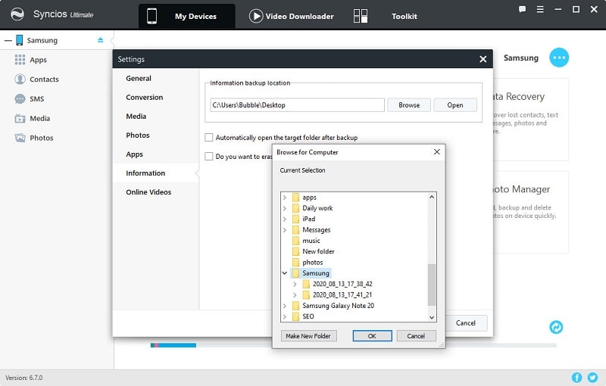
Task: Expand the Messages folder
Action: pyautogui.click(x=285, y=229)
